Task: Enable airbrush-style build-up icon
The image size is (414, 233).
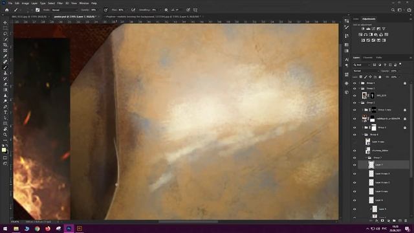Action: pos(133,10)
